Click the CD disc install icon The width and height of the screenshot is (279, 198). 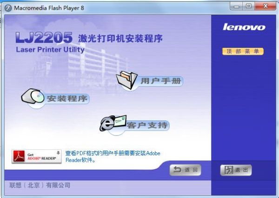(33, 96)
